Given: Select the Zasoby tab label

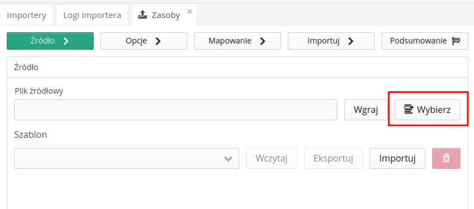Looking at the screenshot, I should [166, 15].
